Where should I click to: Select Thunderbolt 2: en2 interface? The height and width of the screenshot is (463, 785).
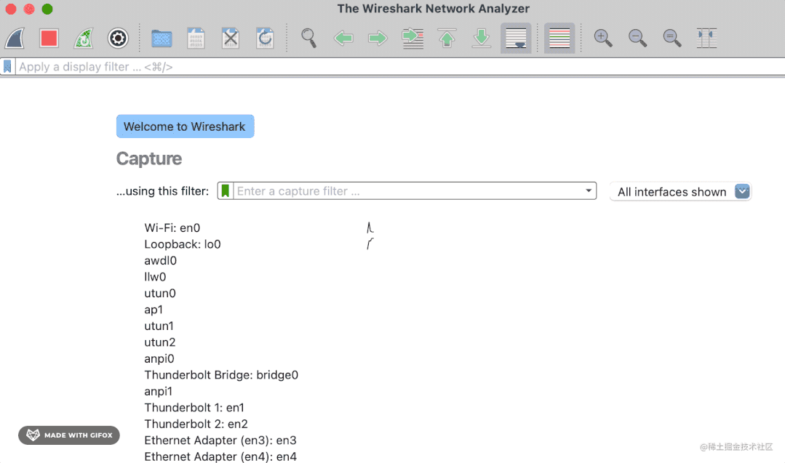[196, 424]
